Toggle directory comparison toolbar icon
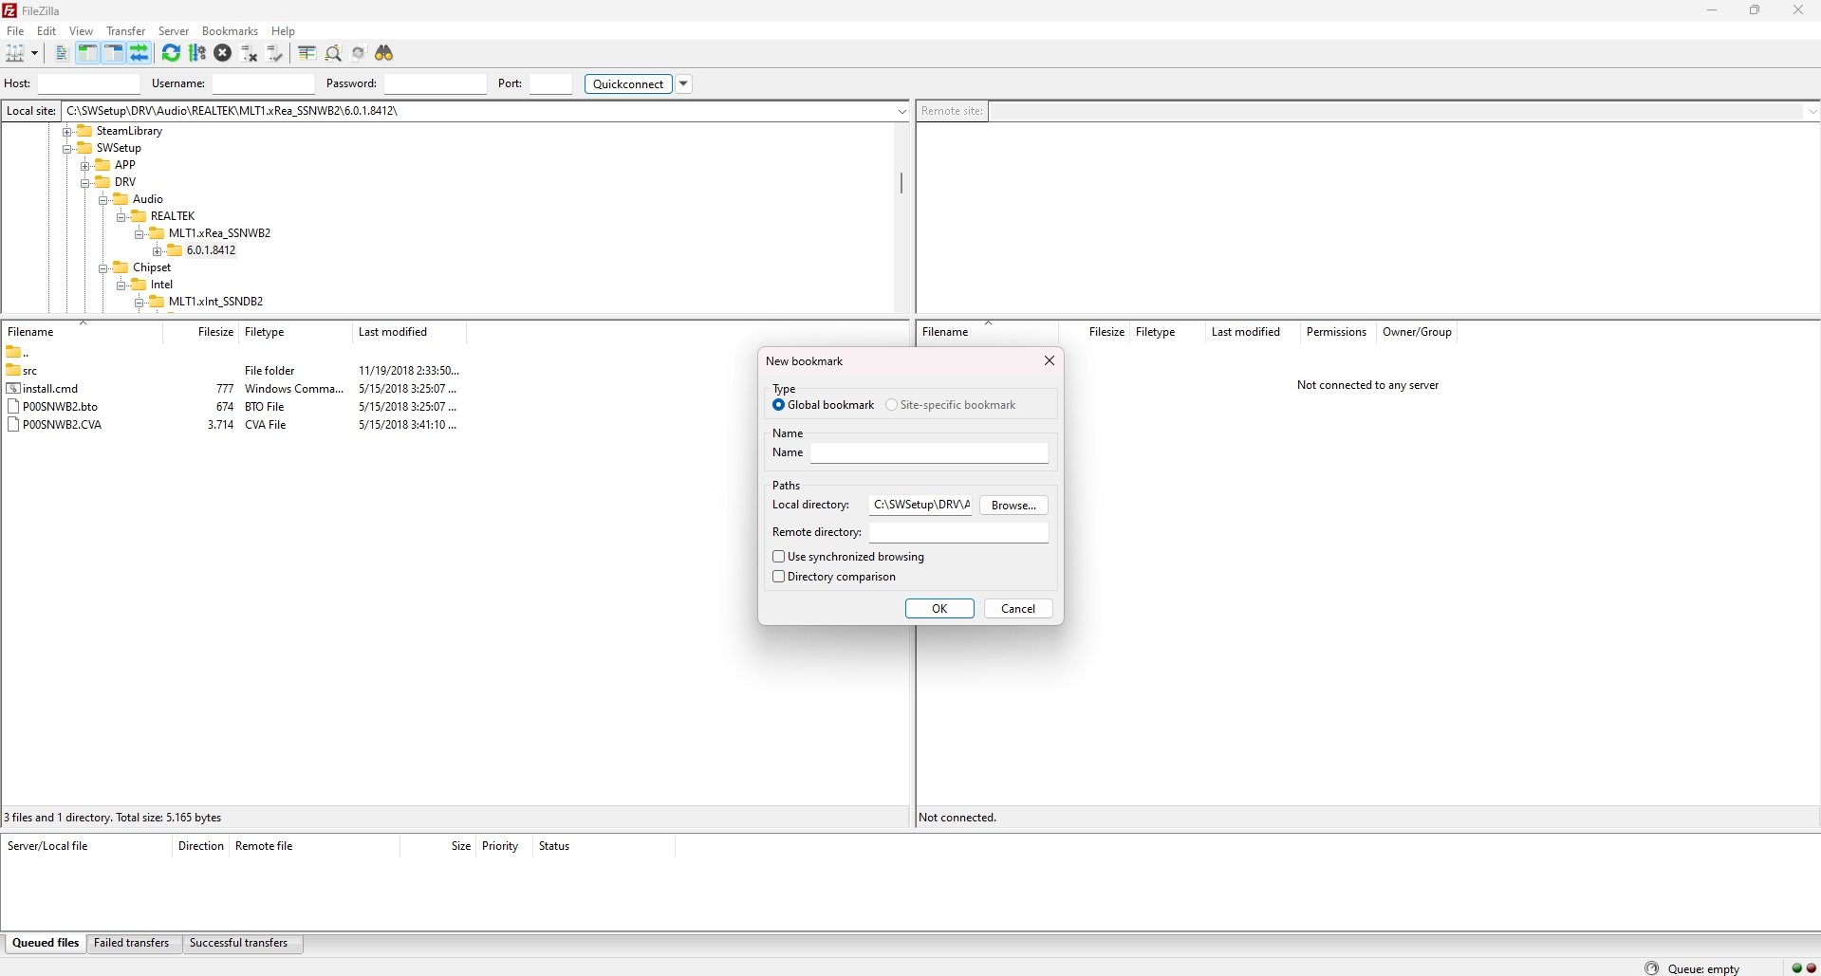 (x=333, y=53)
